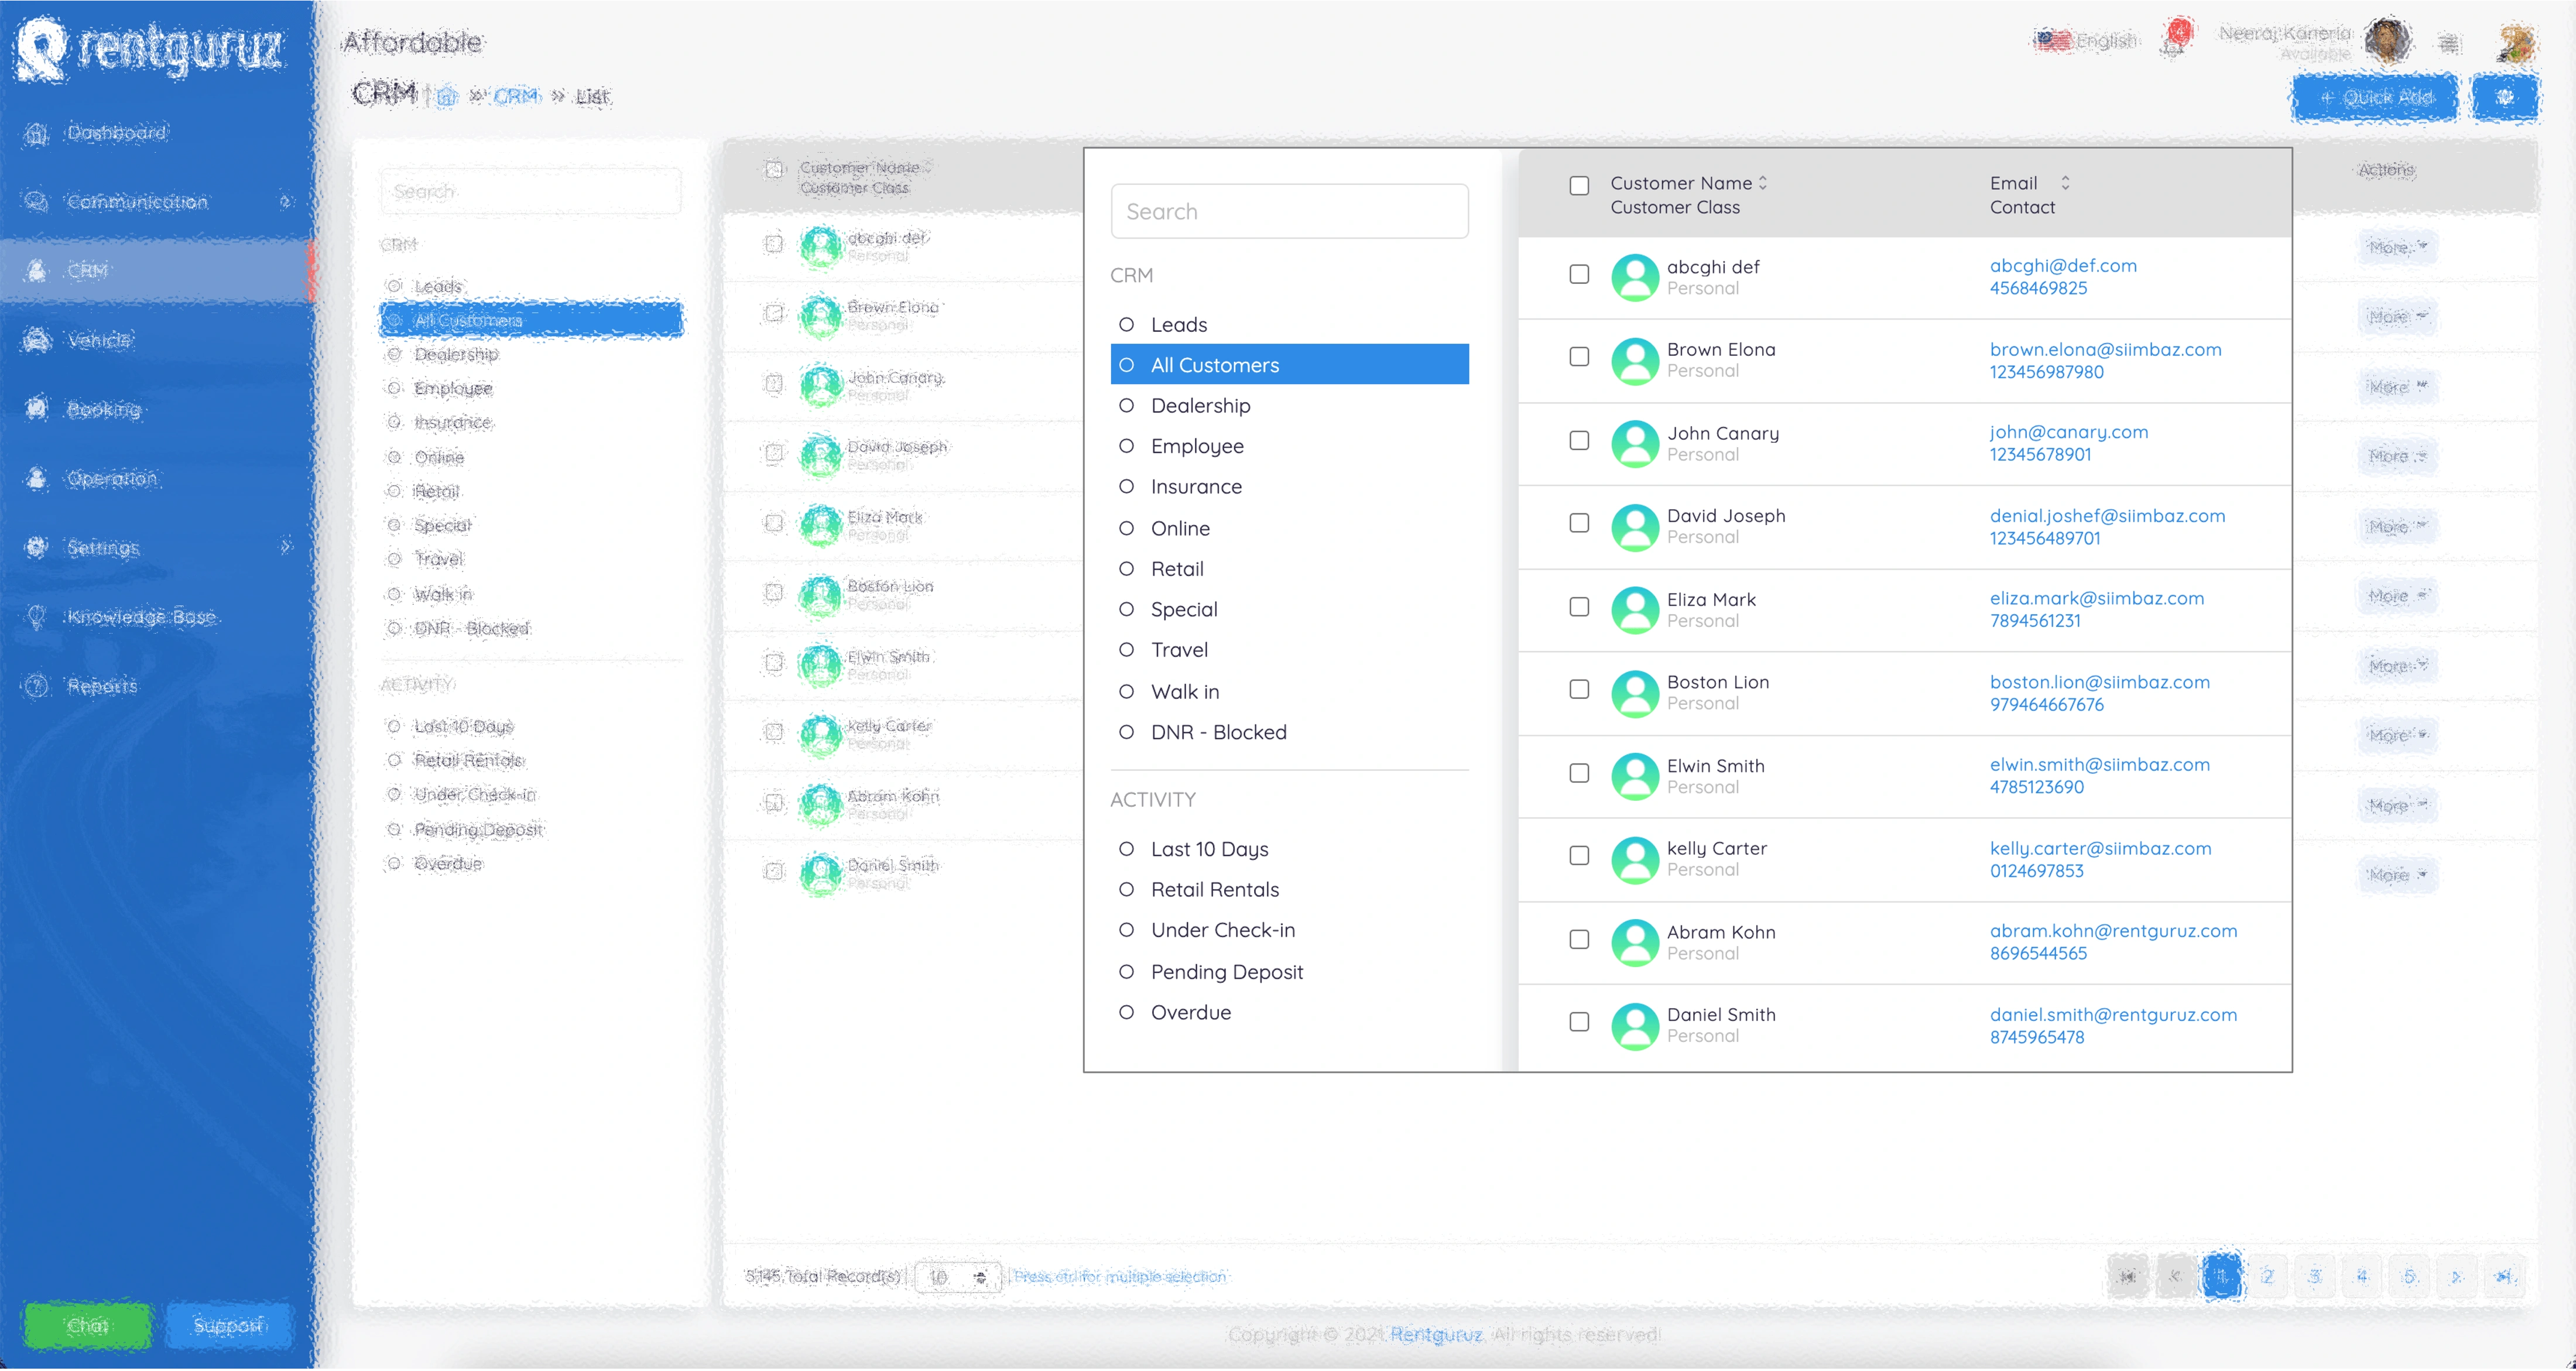2576x1371 pixels.
Task: Click the home icon in breadcrumb
Action: (x=447, y=97)
